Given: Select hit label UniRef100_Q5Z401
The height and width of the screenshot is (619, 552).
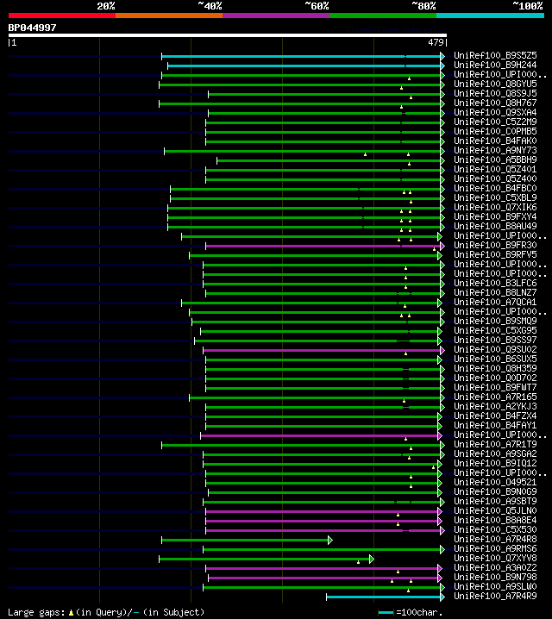Looking at the screenshot, I should [495, 169].
